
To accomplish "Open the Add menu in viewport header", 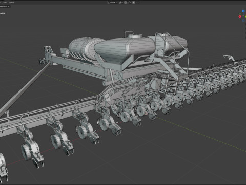I will pyautogui.click(x=5, y=3).
